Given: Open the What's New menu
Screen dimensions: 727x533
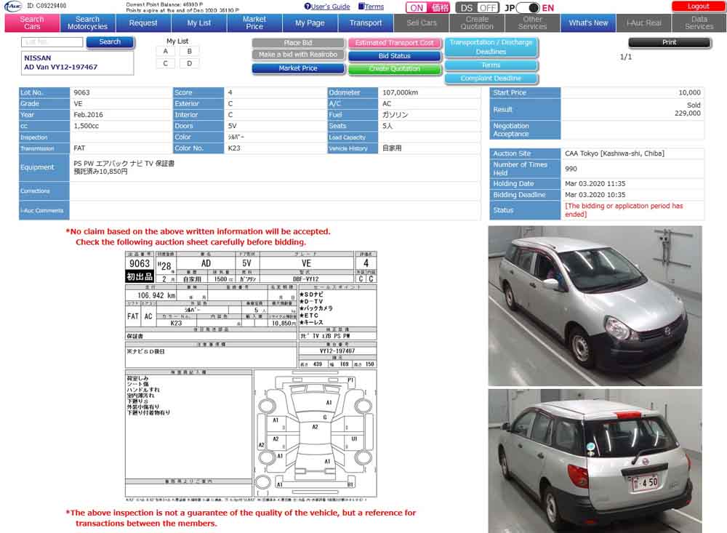Looking at the screenshot, I should pos(588,23).
